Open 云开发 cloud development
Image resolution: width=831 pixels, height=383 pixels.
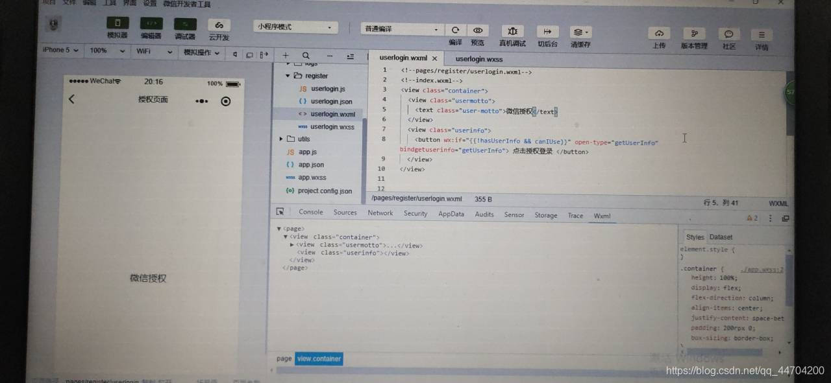pos(219,25)
